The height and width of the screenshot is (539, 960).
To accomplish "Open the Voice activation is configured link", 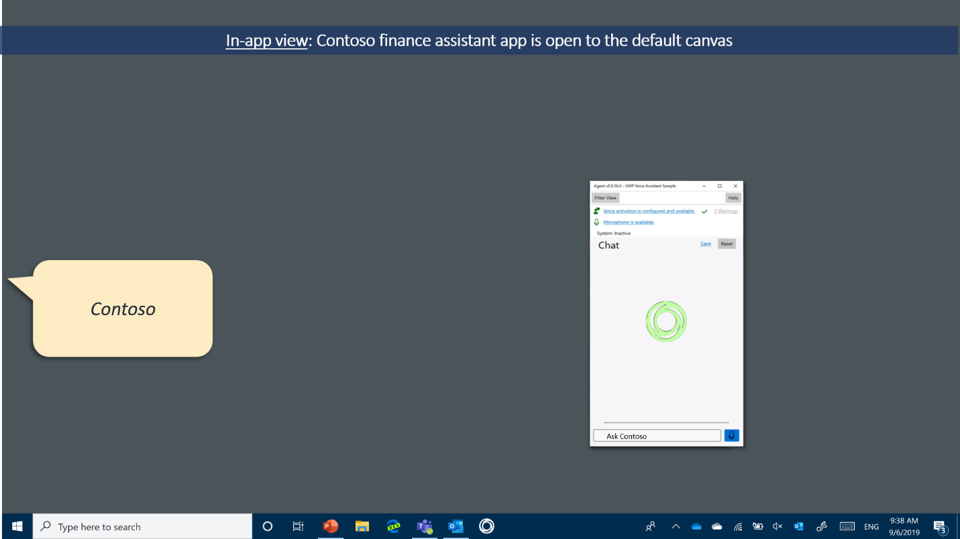I will tap(649, 211).
